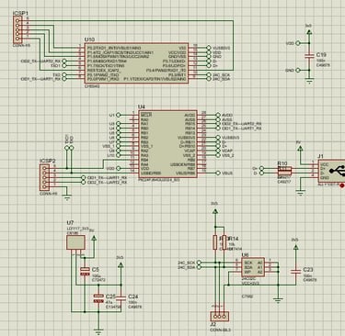This screenshot has width=345, height=336.
Task: Click the U4 reference label text
Action: (142, 106)
